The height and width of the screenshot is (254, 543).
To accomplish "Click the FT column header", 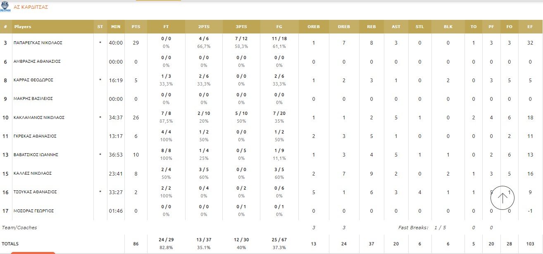I will pos(166,27).
